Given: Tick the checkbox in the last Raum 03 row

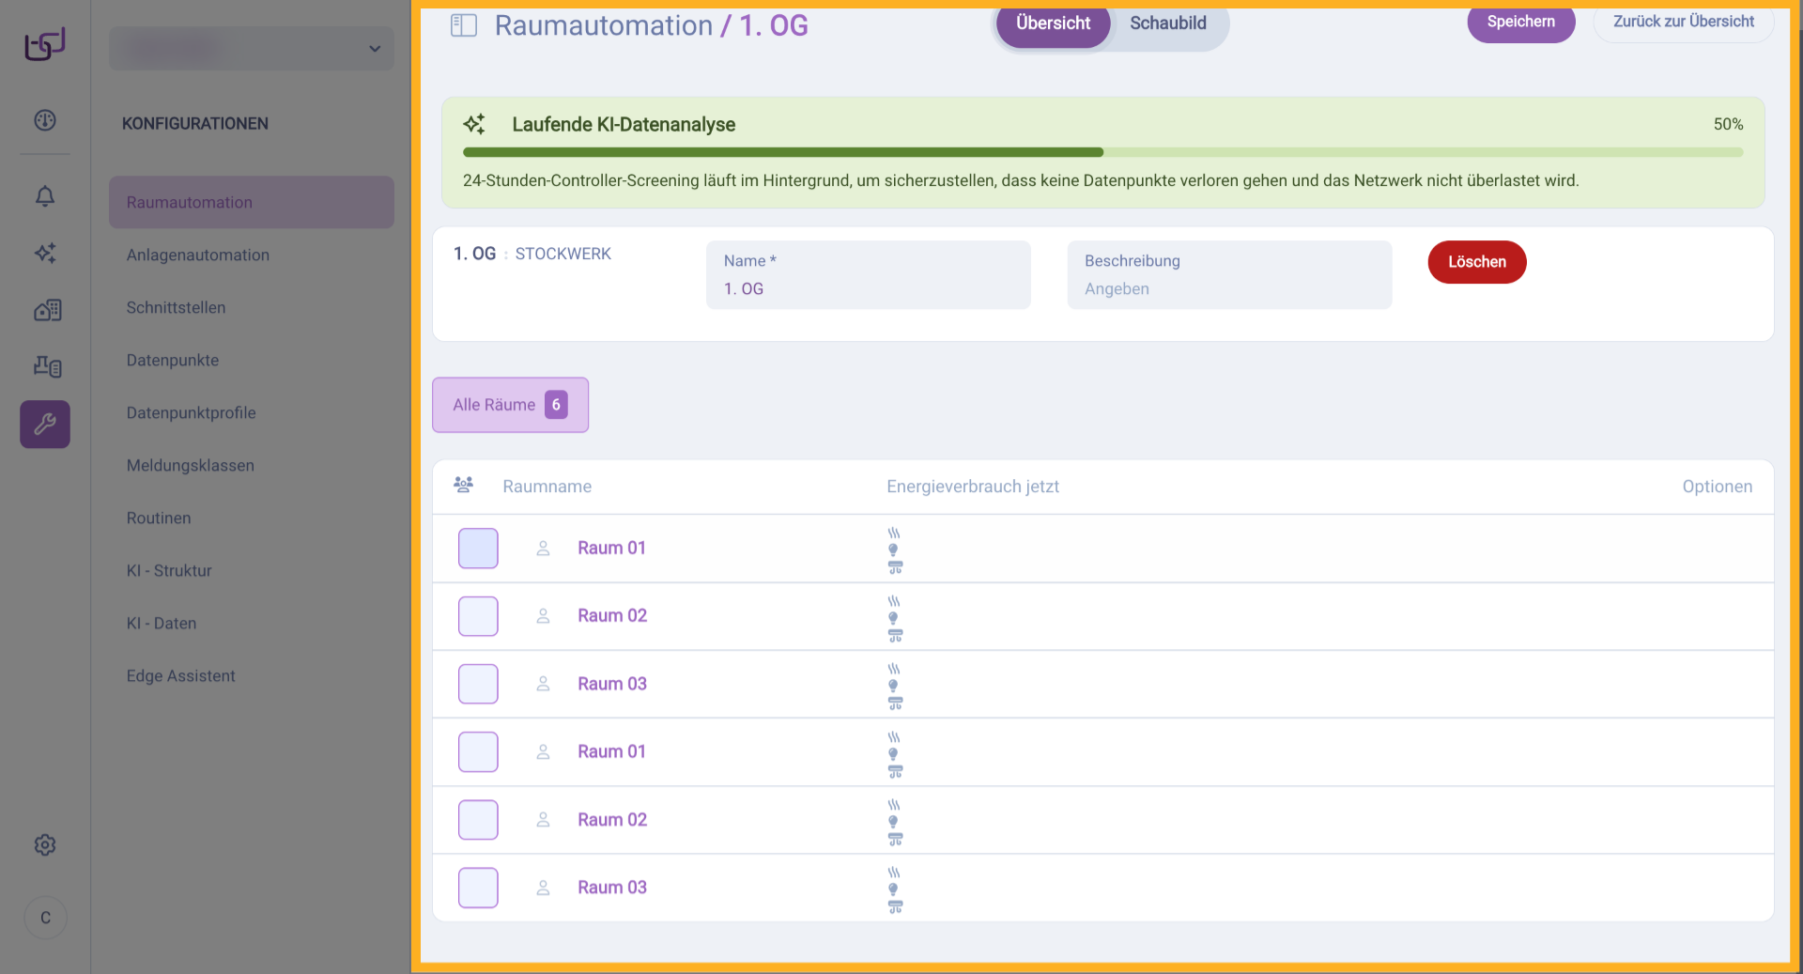Looking at the screenshot, I should [478, 888].
